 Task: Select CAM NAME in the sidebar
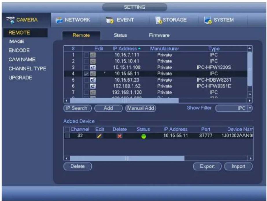(x=22, y=60)
